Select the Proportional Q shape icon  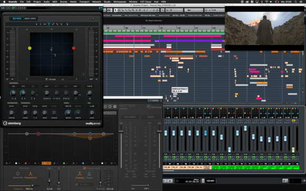31,174
